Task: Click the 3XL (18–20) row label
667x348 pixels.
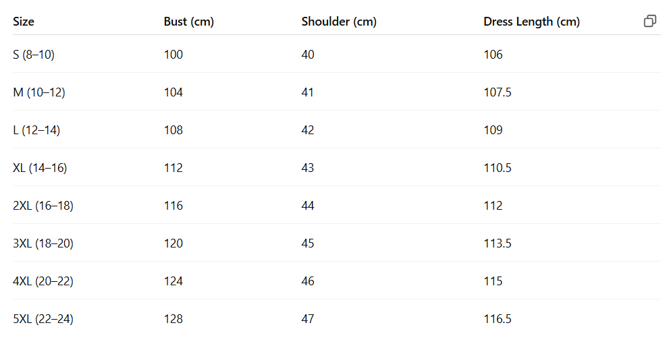Action: point(43,243)
